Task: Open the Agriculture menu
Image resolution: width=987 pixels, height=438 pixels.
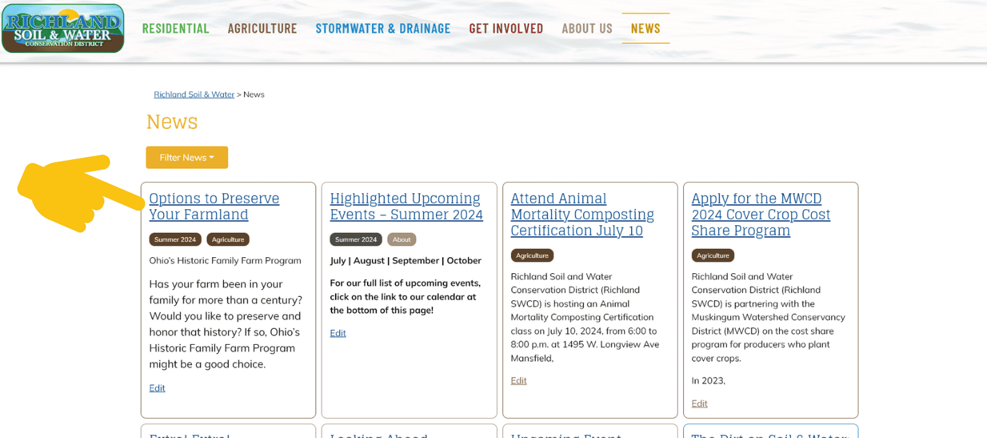Action: coord(262,29)
